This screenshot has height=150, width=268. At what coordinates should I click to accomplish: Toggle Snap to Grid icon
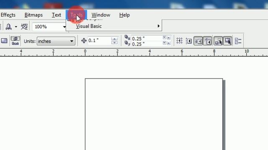click(179, 41)
